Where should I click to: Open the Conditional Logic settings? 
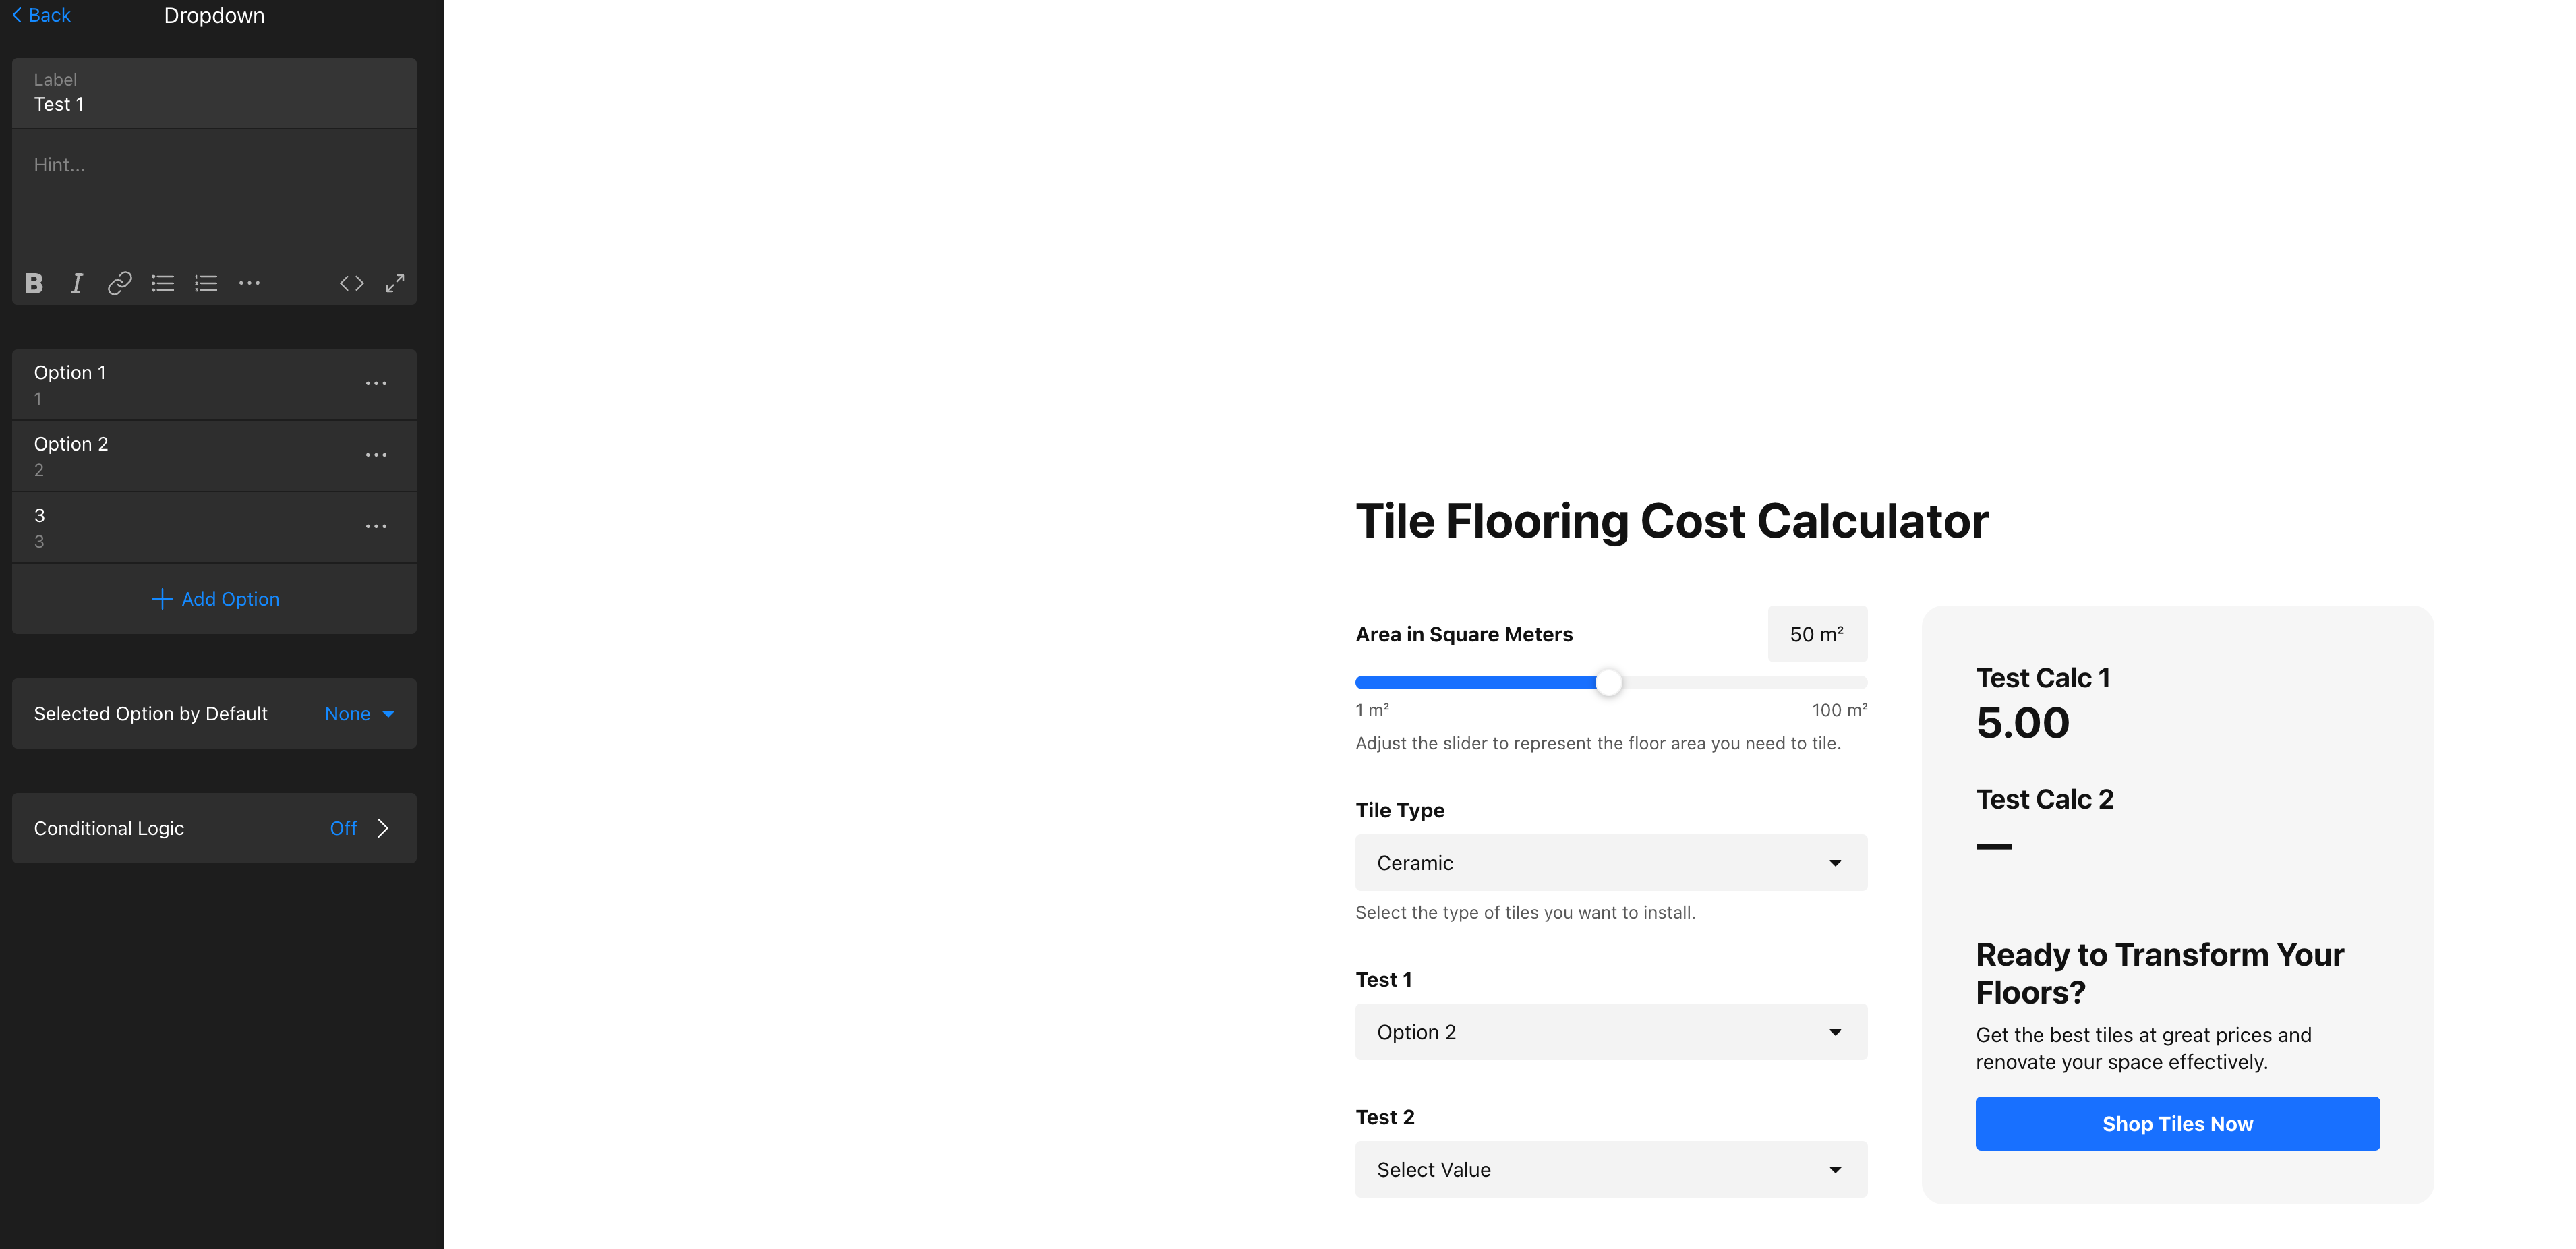tap(214, 828)
